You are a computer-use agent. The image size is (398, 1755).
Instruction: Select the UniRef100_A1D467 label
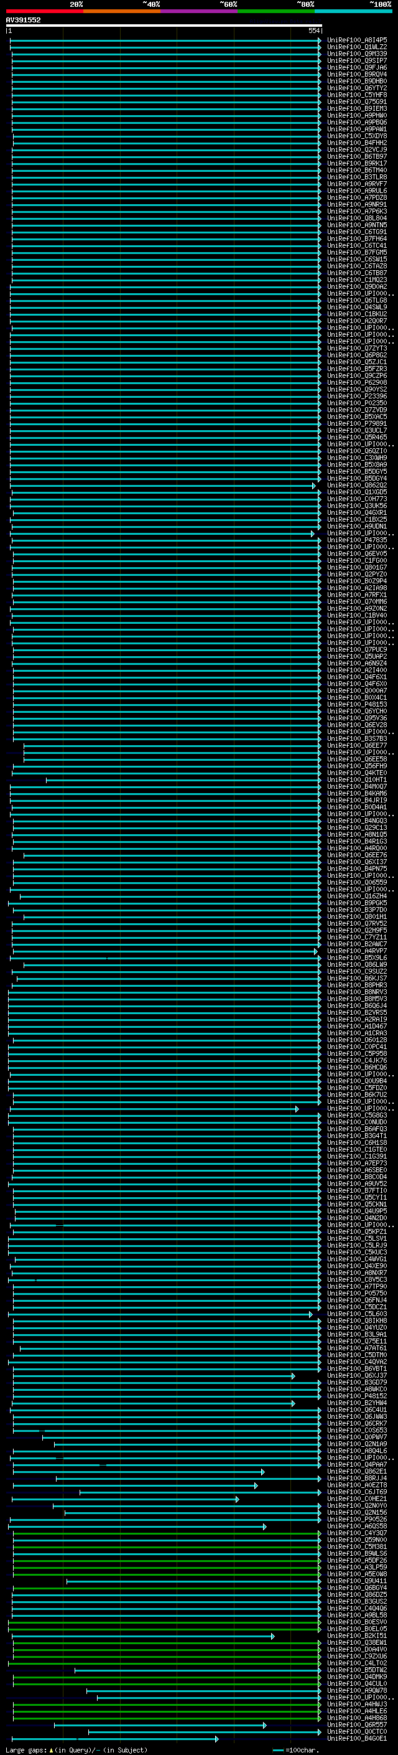[357, 1026]
